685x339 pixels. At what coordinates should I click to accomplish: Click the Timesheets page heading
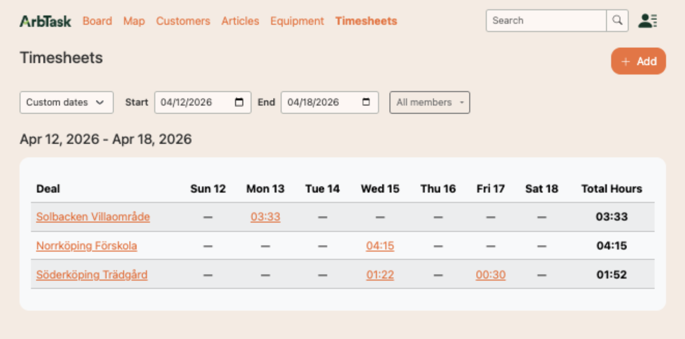(61, 58)
